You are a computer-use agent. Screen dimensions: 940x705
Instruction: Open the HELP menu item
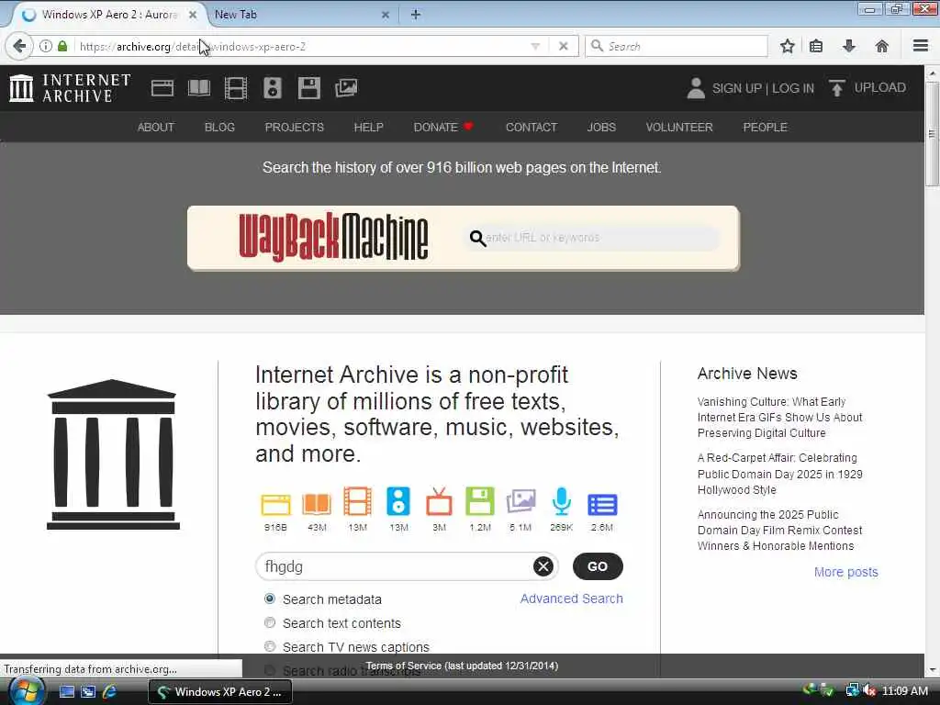click(368, 127)
